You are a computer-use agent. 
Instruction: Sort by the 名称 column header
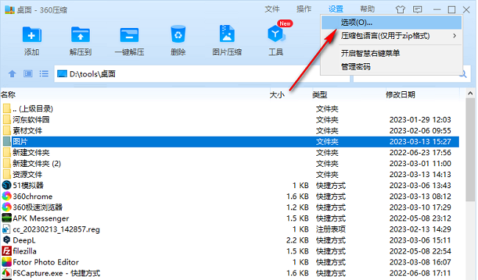click(x=9, y=95)
